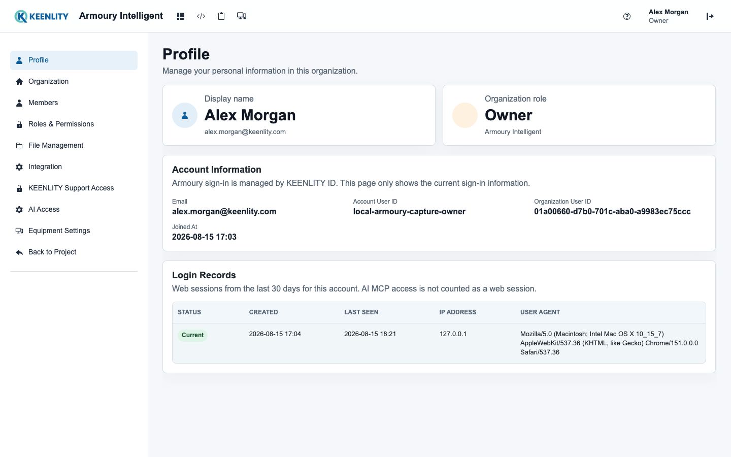The width and height of the screenshot is (731, 457).
Task: Click the Roles & Permissions lock icon
Action: (19, 124)
